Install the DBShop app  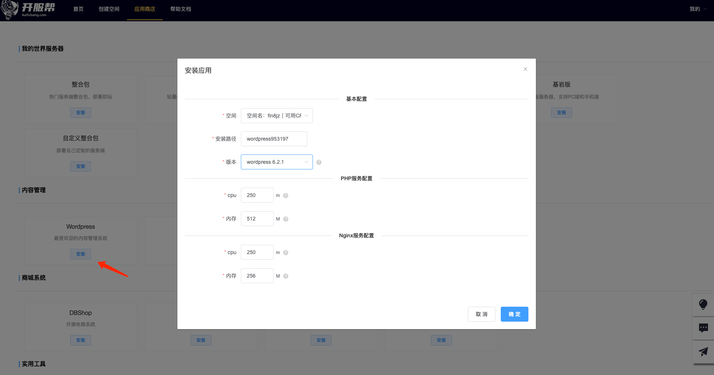tap(81, 340)
